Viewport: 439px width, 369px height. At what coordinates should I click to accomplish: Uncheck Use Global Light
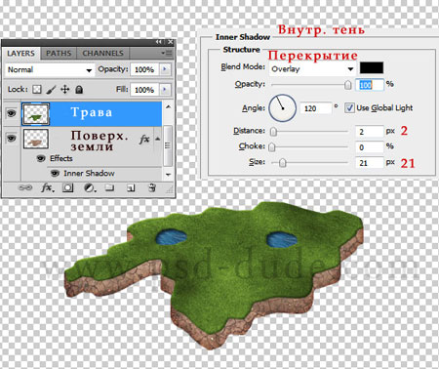point(349,108)
